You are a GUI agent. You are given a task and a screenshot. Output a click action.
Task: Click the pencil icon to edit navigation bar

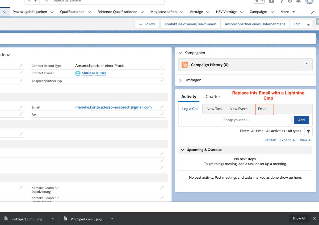(313, 12)
